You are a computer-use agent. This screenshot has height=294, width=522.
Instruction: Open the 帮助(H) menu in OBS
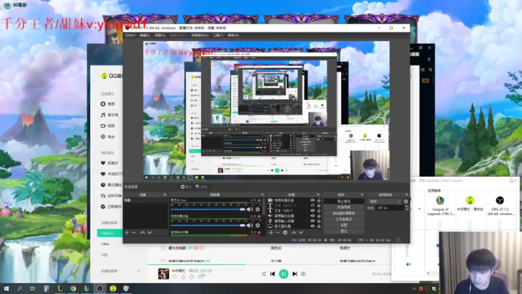[233, 35]
